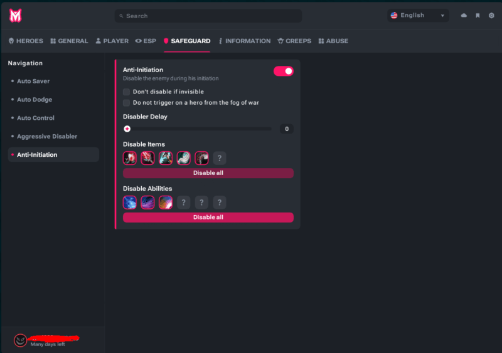
Task: Click the user avatar icon
Action: (20, 340)
